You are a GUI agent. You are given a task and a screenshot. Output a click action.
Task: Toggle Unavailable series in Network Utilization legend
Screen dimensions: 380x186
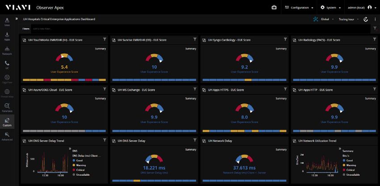click(x=351, y=175)
